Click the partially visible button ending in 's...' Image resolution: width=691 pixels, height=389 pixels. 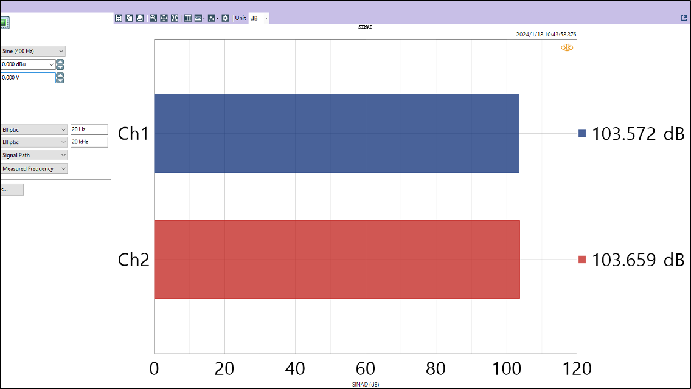click(x=12, y=190)
